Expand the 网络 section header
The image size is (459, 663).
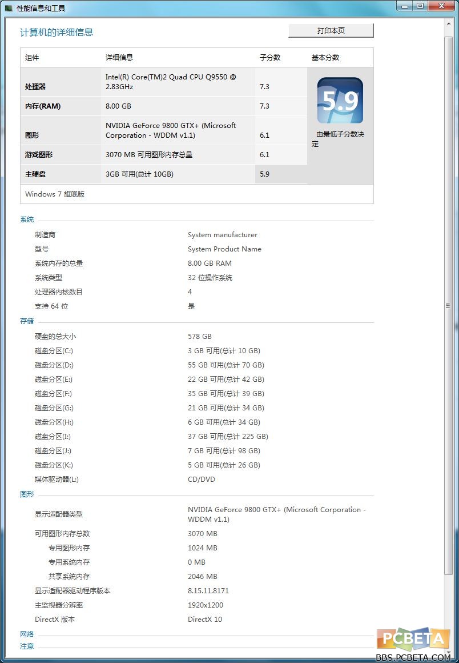click(27, 634)
